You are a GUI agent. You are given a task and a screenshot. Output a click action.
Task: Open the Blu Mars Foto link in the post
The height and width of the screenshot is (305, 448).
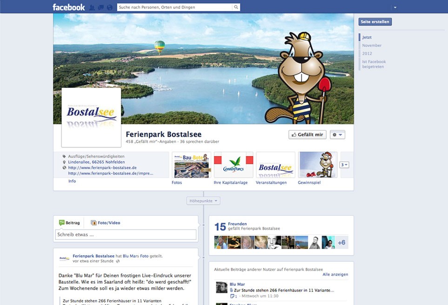(136, 256)
